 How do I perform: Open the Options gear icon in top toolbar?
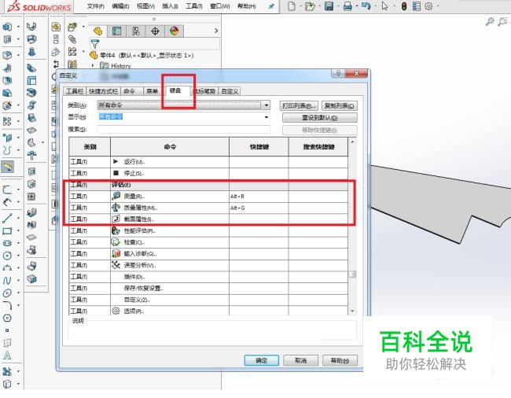coord(428,6)
